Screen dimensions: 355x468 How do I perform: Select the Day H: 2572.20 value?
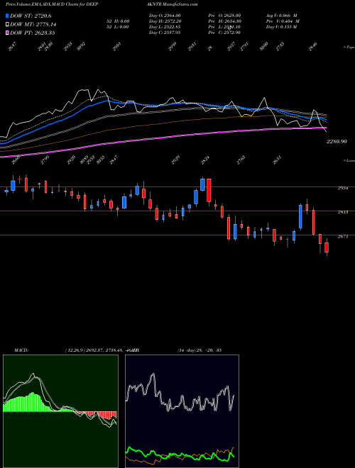click(x=165, y=21)
